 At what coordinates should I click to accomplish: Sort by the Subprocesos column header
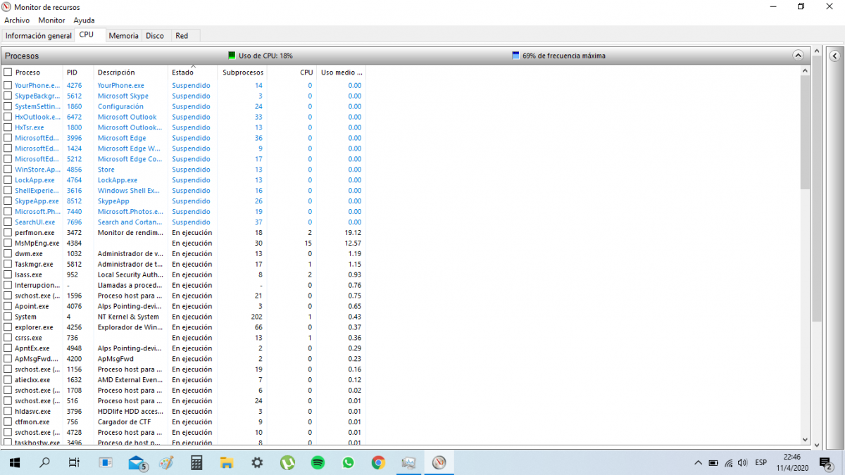coord(243,72)
